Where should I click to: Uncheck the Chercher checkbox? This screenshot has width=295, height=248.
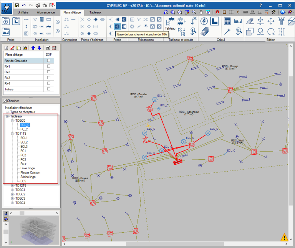(5, 101)
